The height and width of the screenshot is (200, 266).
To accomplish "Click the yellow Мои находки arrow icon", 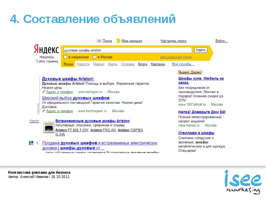I will pos(118,41).
